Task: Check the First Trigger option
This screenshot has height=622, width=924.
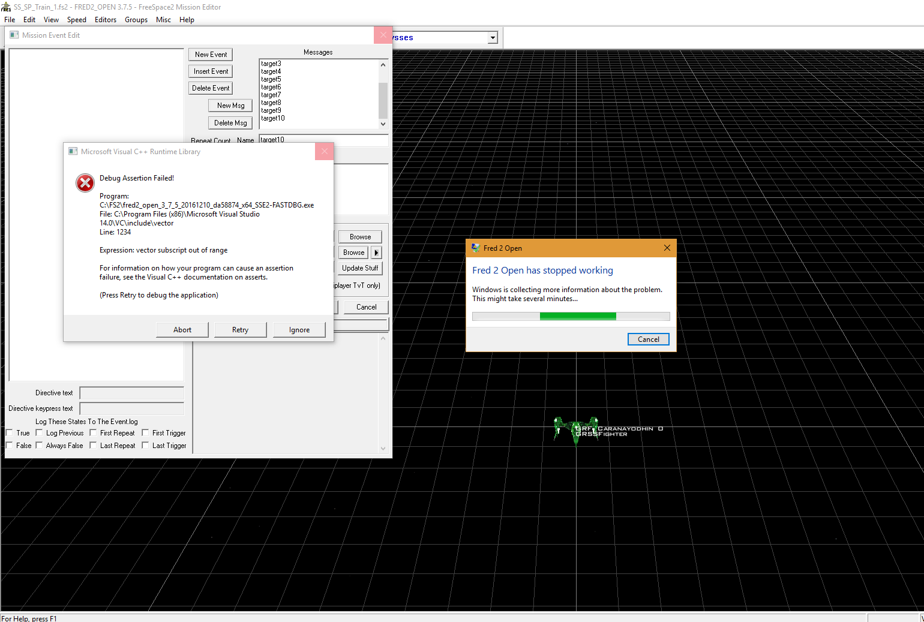Action: [146, 433]
